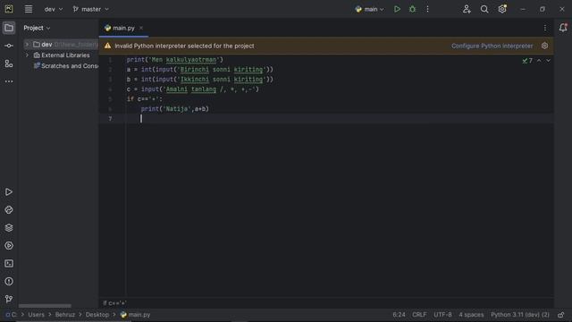572x322 pixels.
Task: Click line number 7 in gutter
Action: [x=110, y=119]
